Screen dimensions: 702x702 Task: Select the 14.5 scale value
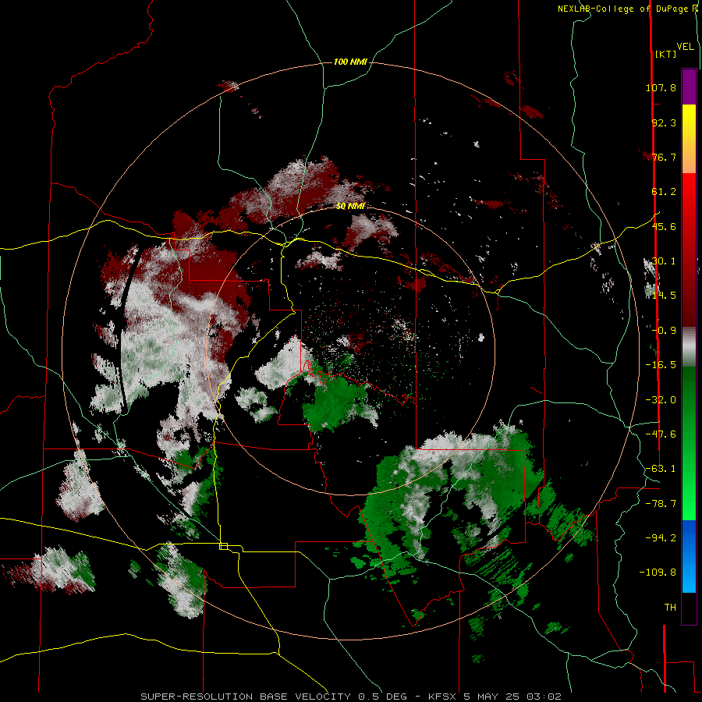tap(664, 296)
